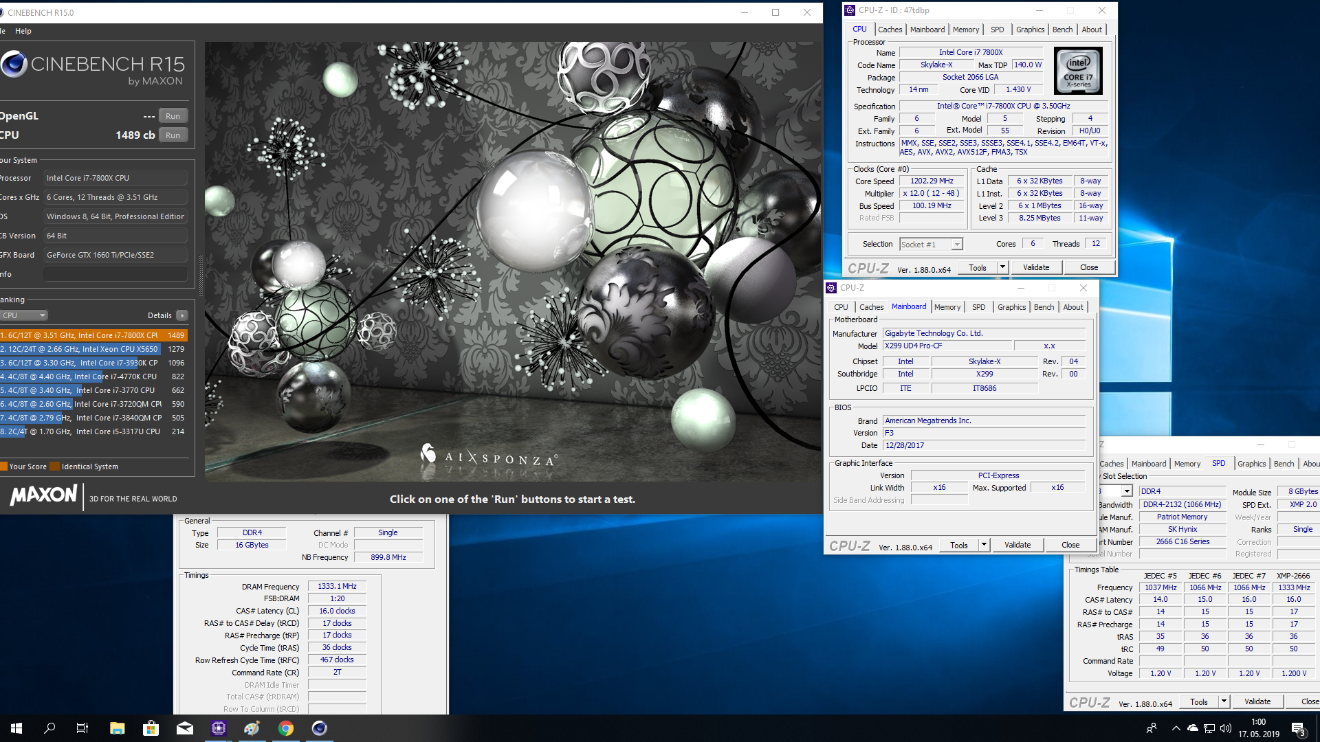Open Microsoft Store from the taskbar

(151, 728)
